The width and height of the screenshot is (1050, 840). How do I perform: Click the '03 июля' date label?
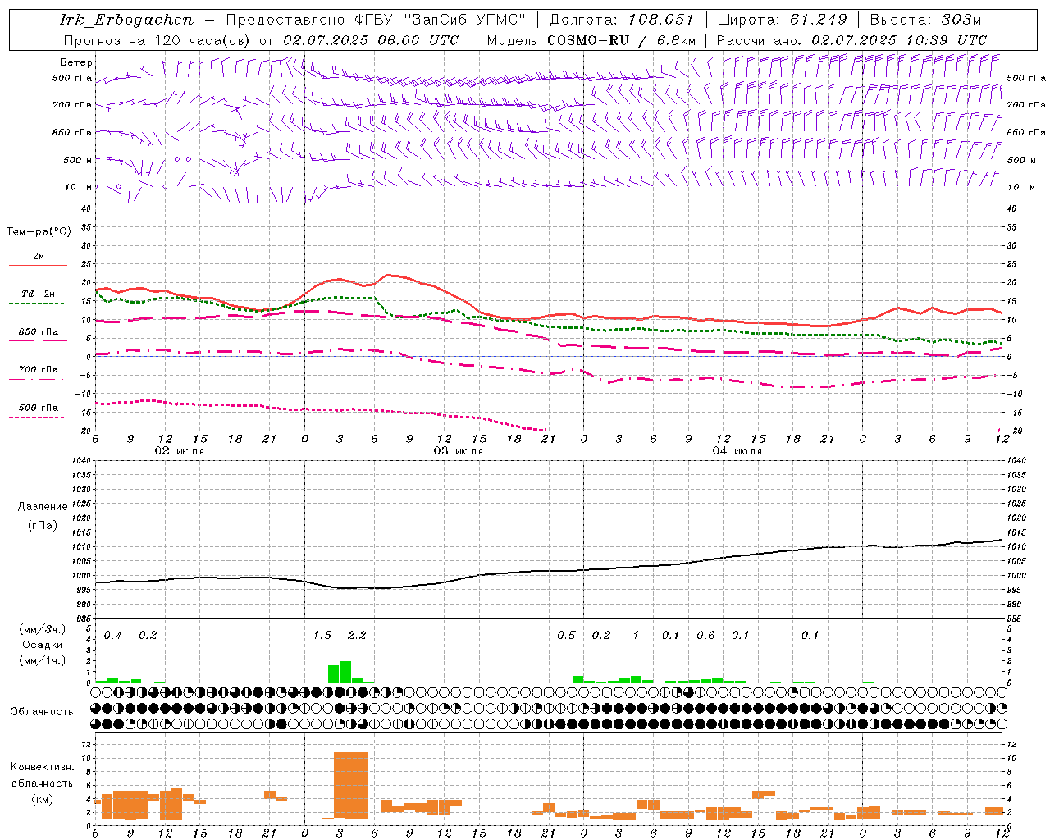coord(459,451)
